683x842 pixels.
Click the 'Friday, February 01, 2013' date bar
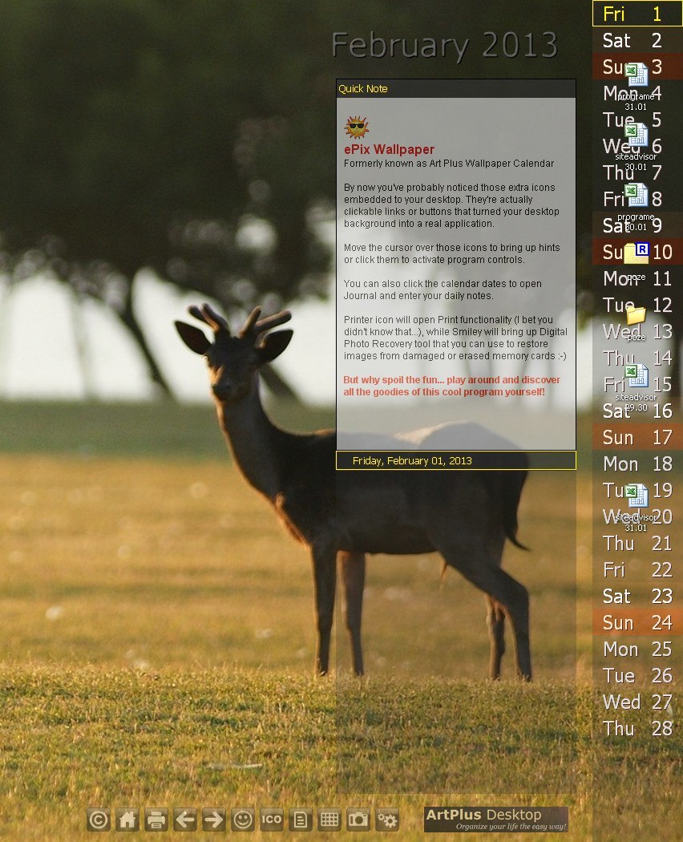point(456,460)
